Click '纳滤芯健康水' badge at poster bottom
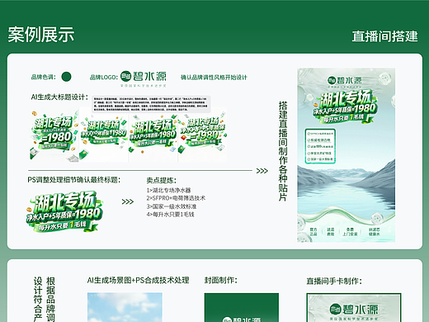 click(375, 232)
